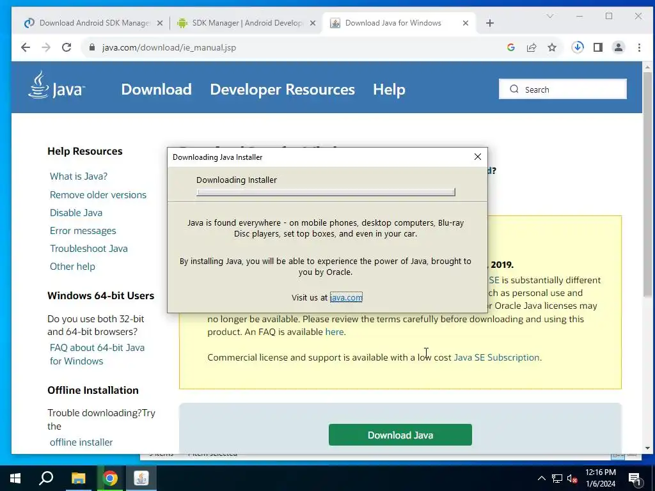Open the 'Error messages' link
The width and height of the screenshot is (655, 491).
[x=83, y=230]
